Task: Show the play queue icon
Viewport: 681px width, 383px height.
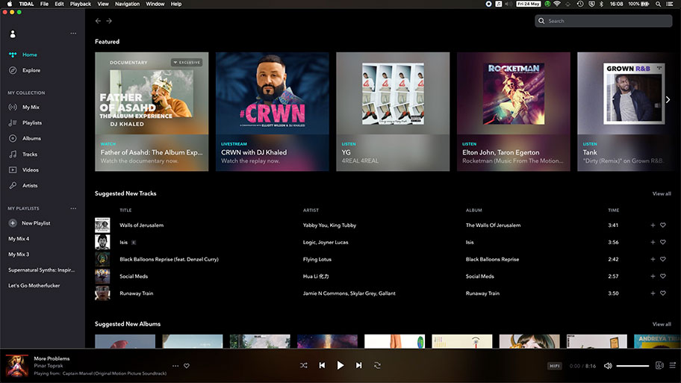Action: [672, 366]
